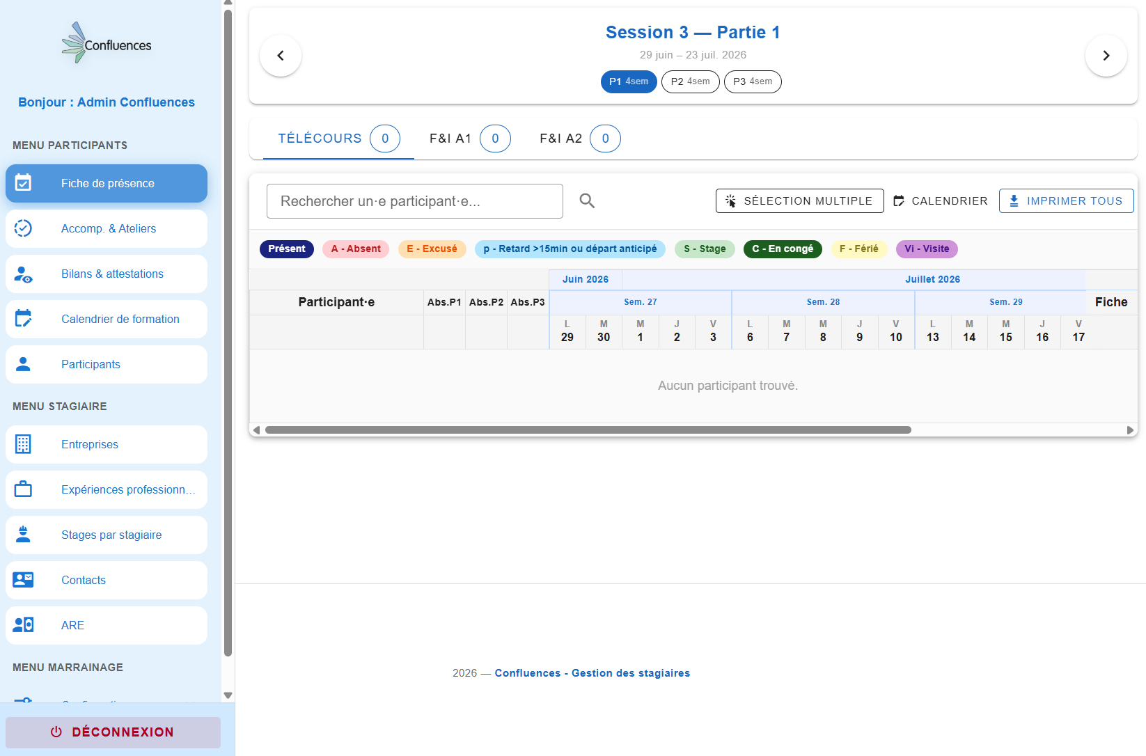Open Calendrier de formation from the sidebar
The height and width of the screenshot is (756, 1146).
tap(107, 319)
